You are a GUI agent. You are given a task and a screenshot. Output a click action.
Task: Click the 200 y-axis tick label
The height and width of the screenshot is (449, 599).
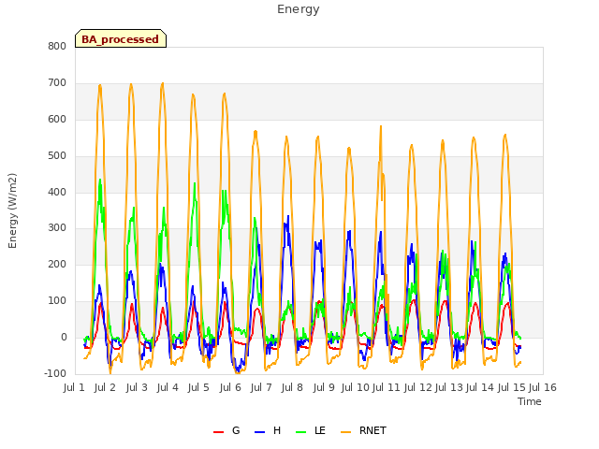57,264
